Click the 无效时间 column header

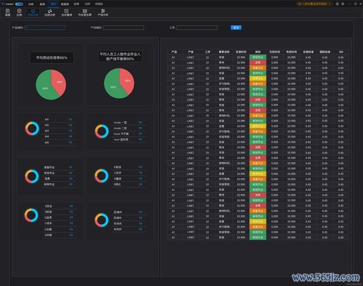[x=274, y=52]
